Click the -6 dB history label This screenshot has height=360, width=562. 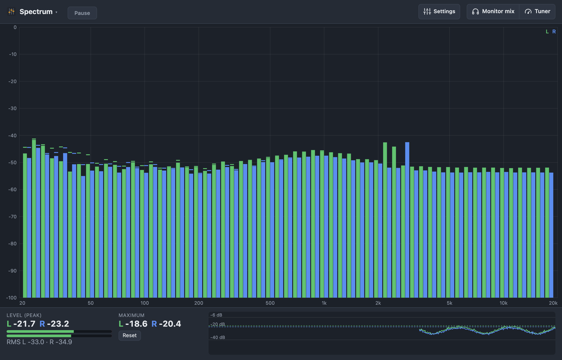click(216, 315)
